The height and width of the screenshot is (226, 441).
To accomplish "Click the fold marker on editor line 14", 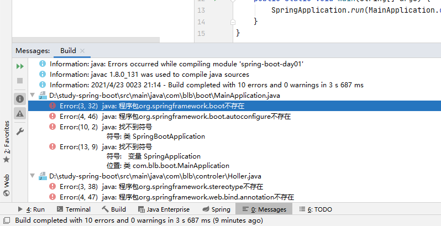I will (233, 22).
